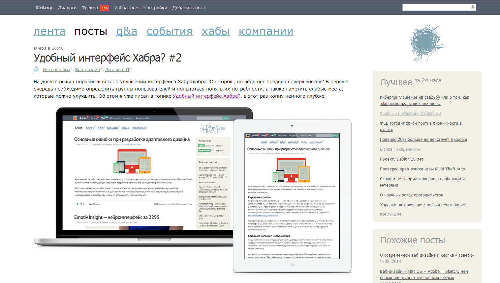Follow the inline link Удобный интерфейс Хабра?
Screen dimensions: 500x283
click(206, 96)
